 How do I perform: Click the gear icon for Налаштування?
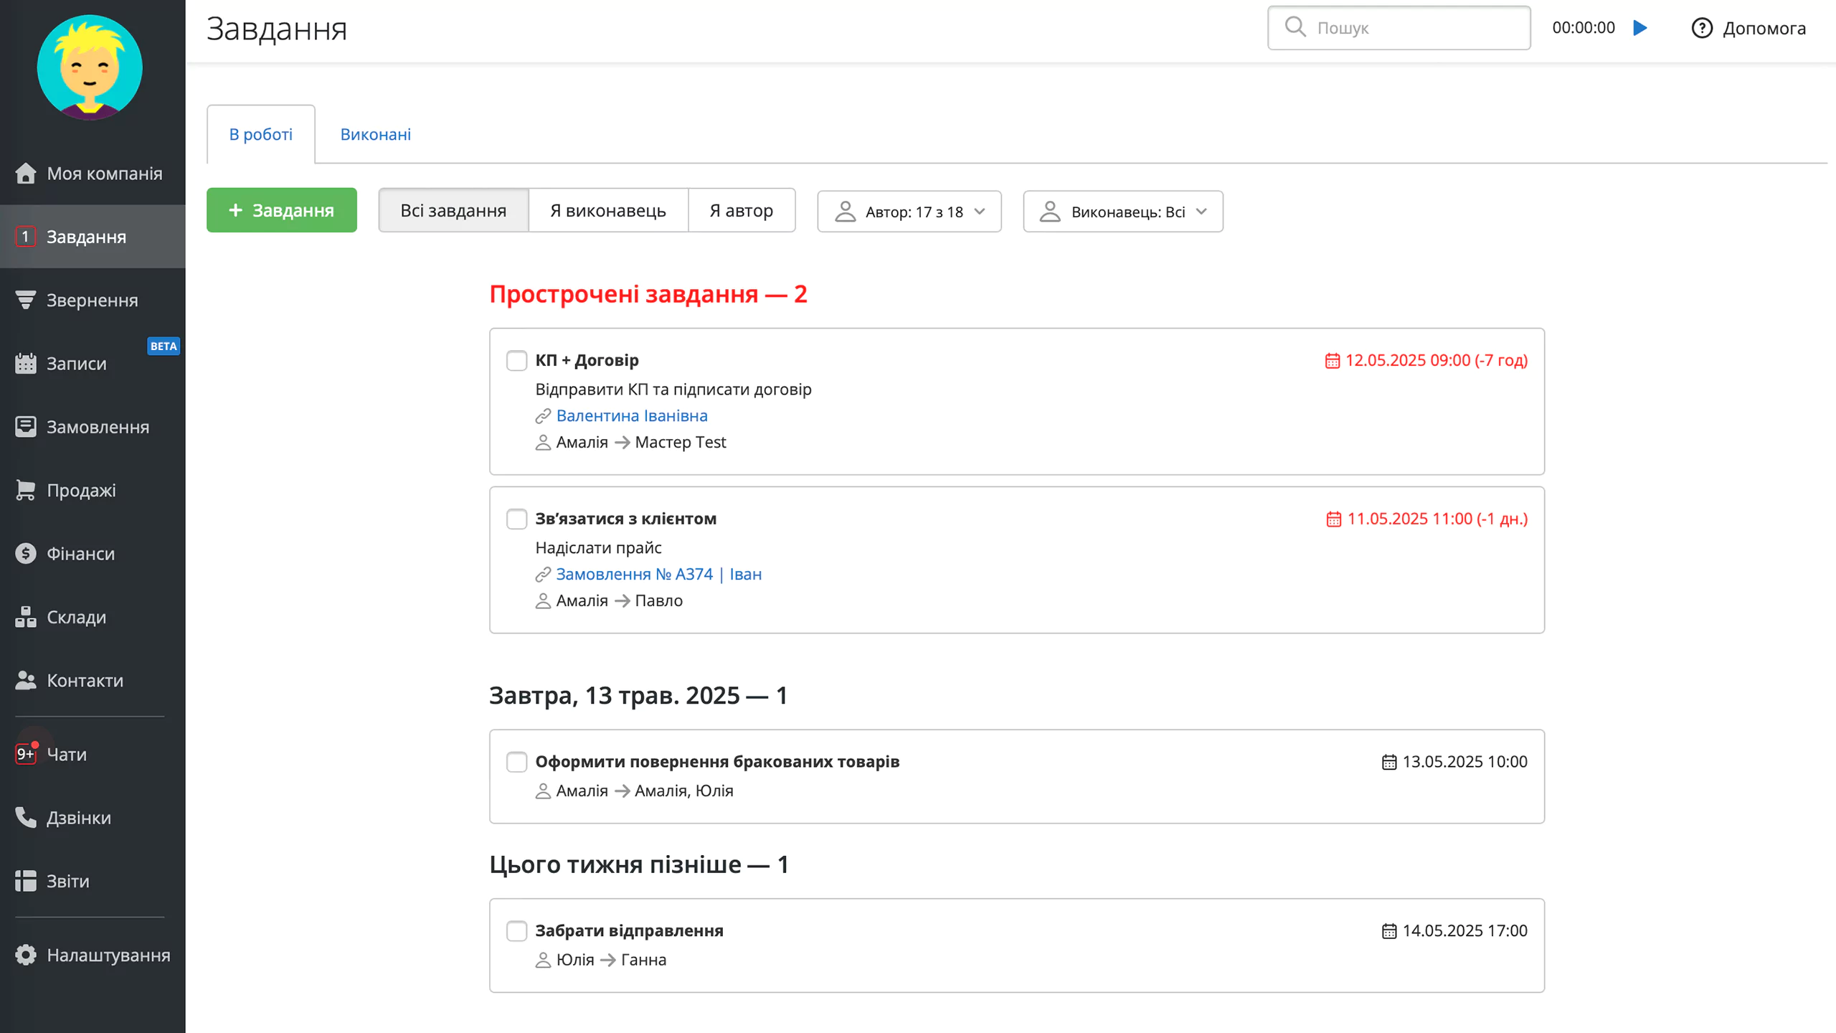[26, 955]
